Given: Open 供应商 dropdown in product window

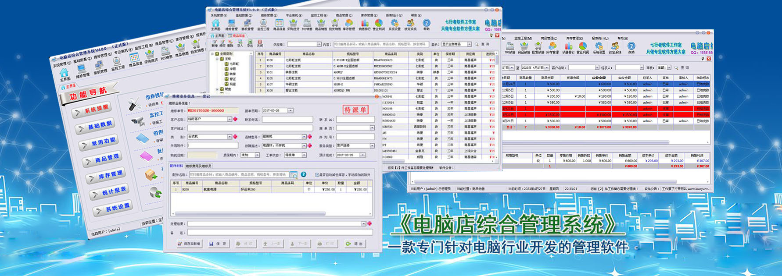Looking at the screenshot, I should tap(319, 44).
